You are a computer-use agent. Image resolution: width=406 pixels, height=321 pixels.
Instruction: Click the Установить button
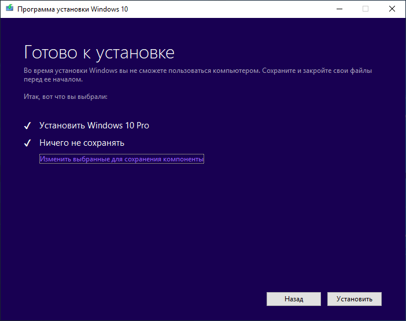354,299
